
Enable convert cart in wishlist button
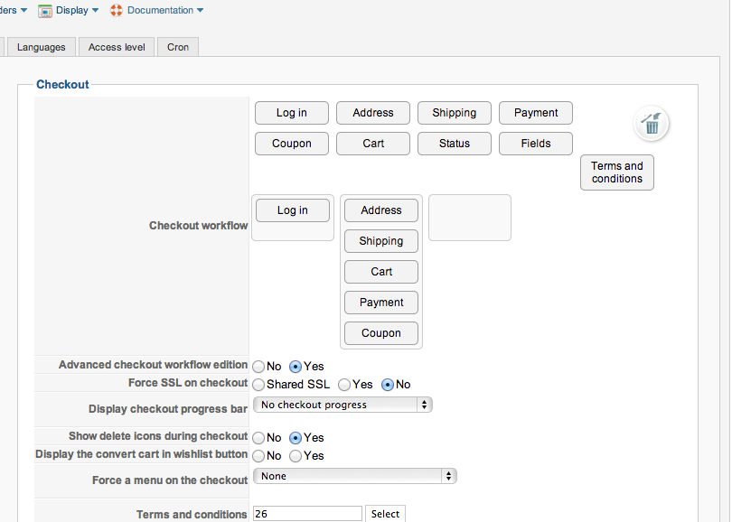click(x=296, y=456)
